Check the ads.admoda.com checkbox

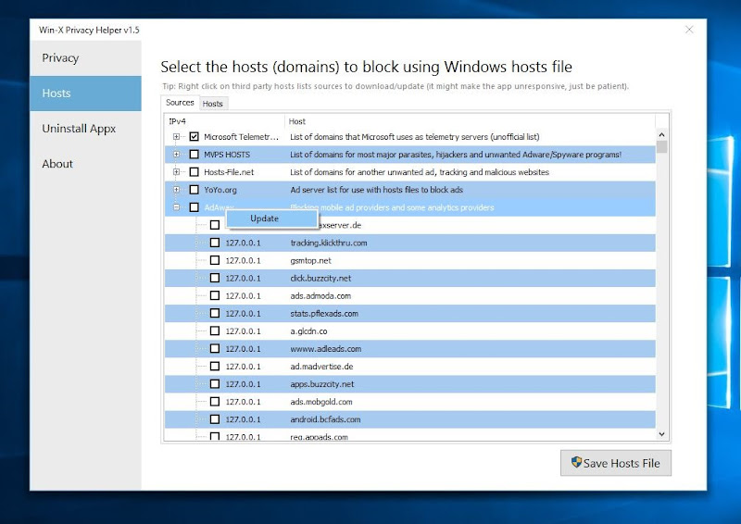click(x=215, y=295)
